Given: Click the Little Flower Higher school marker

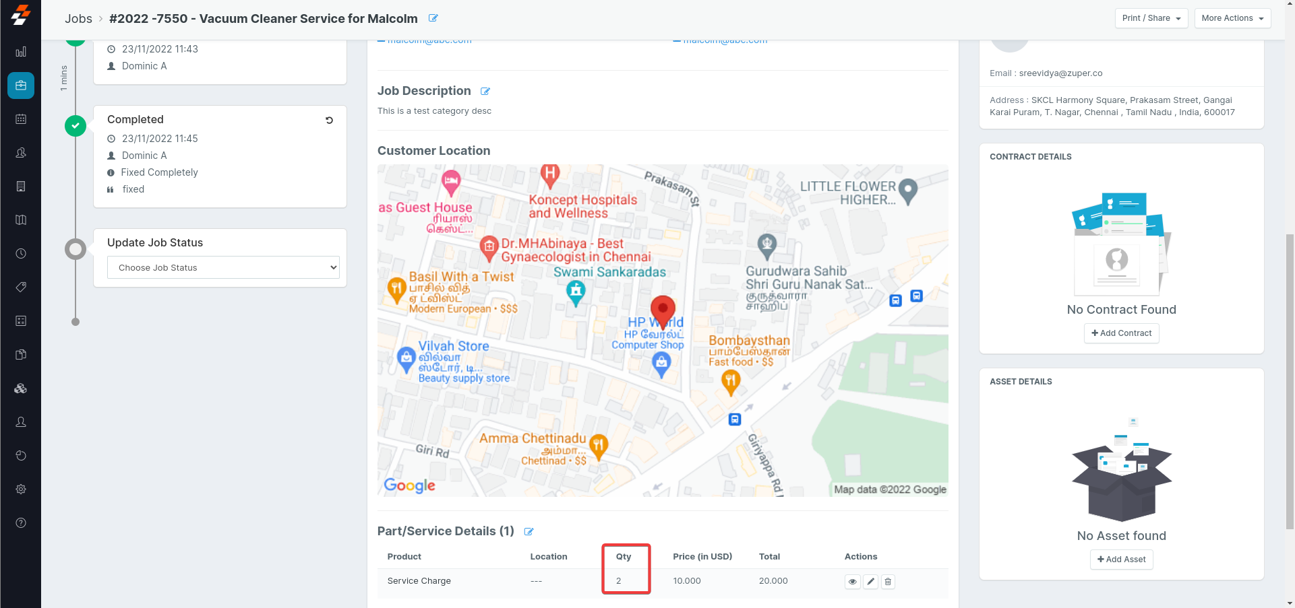Looking at the screenshot, I should pos(908,191).
